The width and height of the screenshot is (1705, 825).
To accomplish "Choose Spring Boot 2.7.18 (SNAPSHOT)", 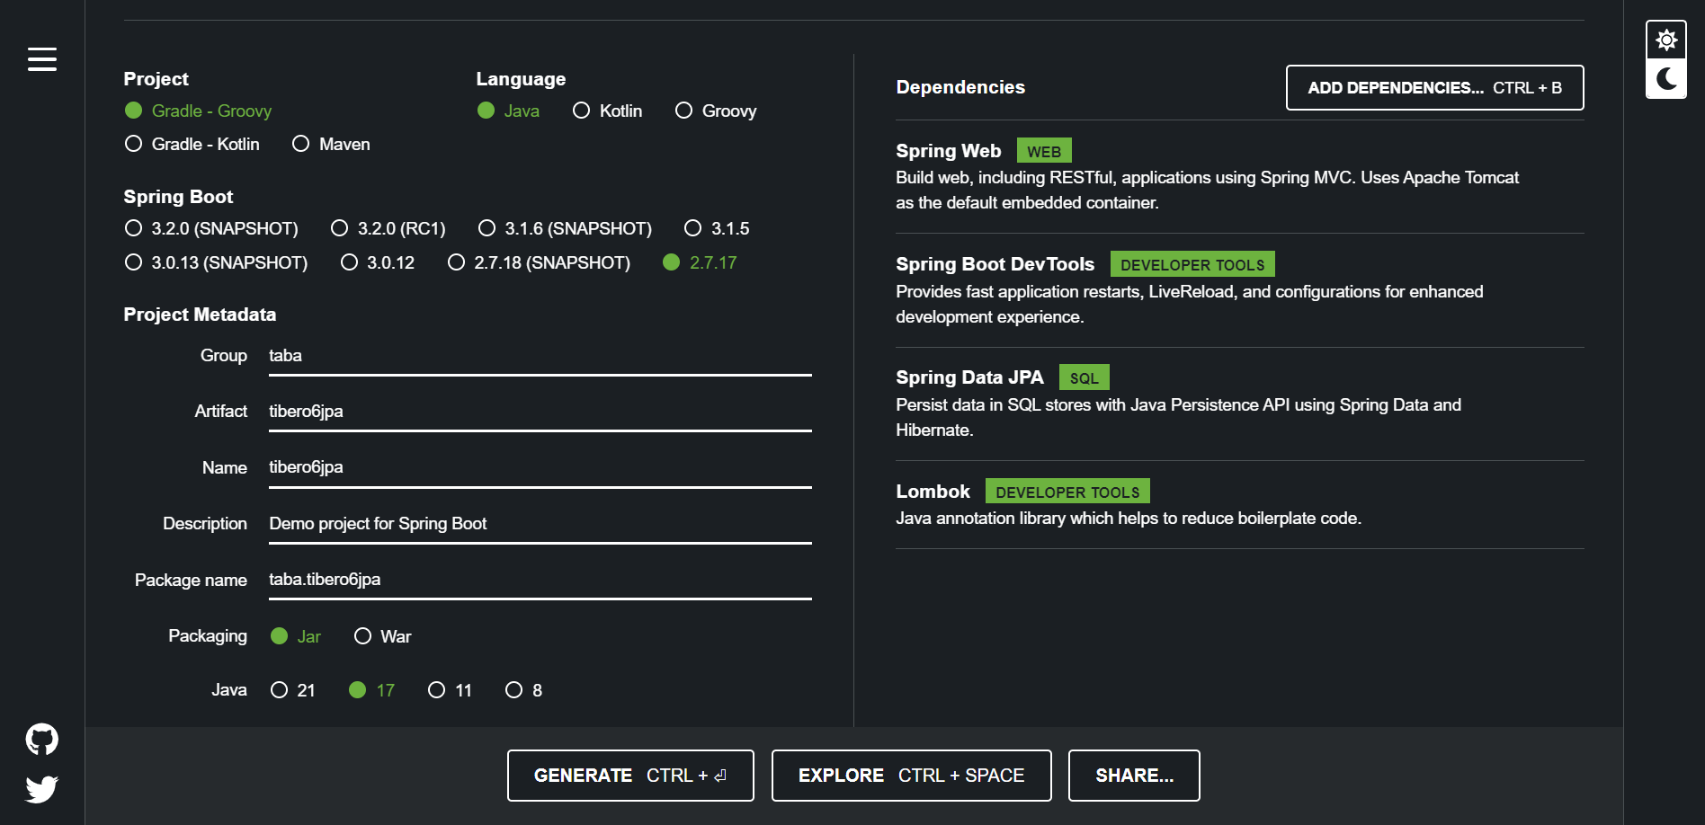I will point(539,262).
